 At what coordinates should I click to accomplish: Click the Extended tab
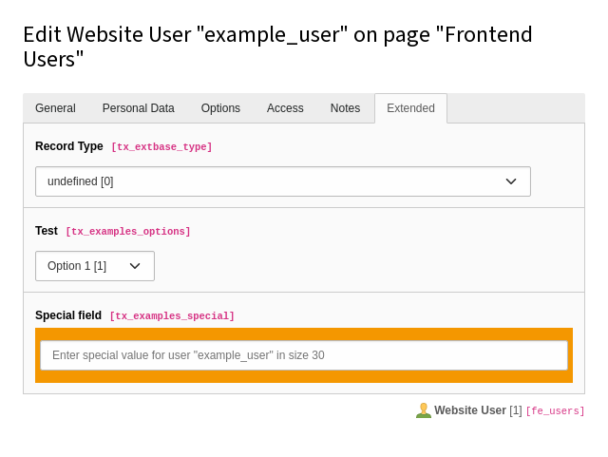coord(410,108)
